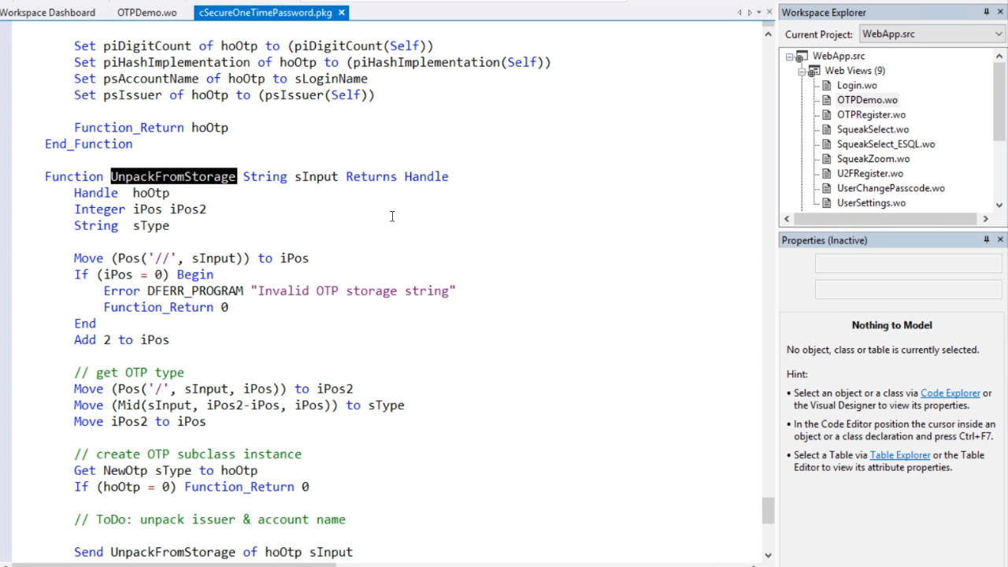
Task: Switch to the Workspace Dashboard tab
Action: pyautogui.click(x=48, y=13)
